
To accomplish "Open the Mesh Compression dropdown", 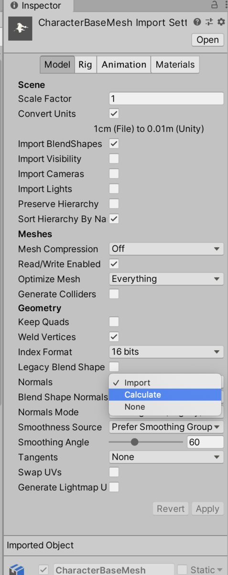I will coord(166,249).
